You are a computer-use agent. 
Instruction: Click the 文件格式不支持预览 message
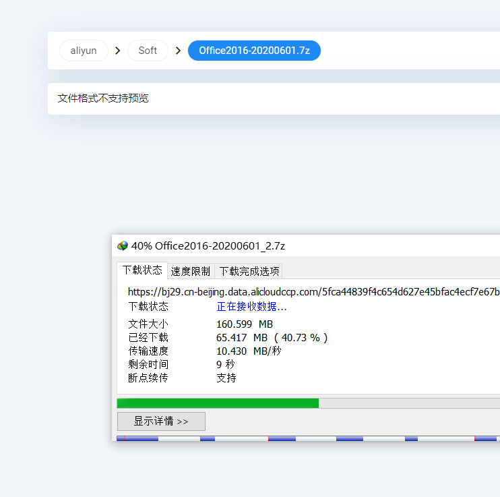point(103,98)
